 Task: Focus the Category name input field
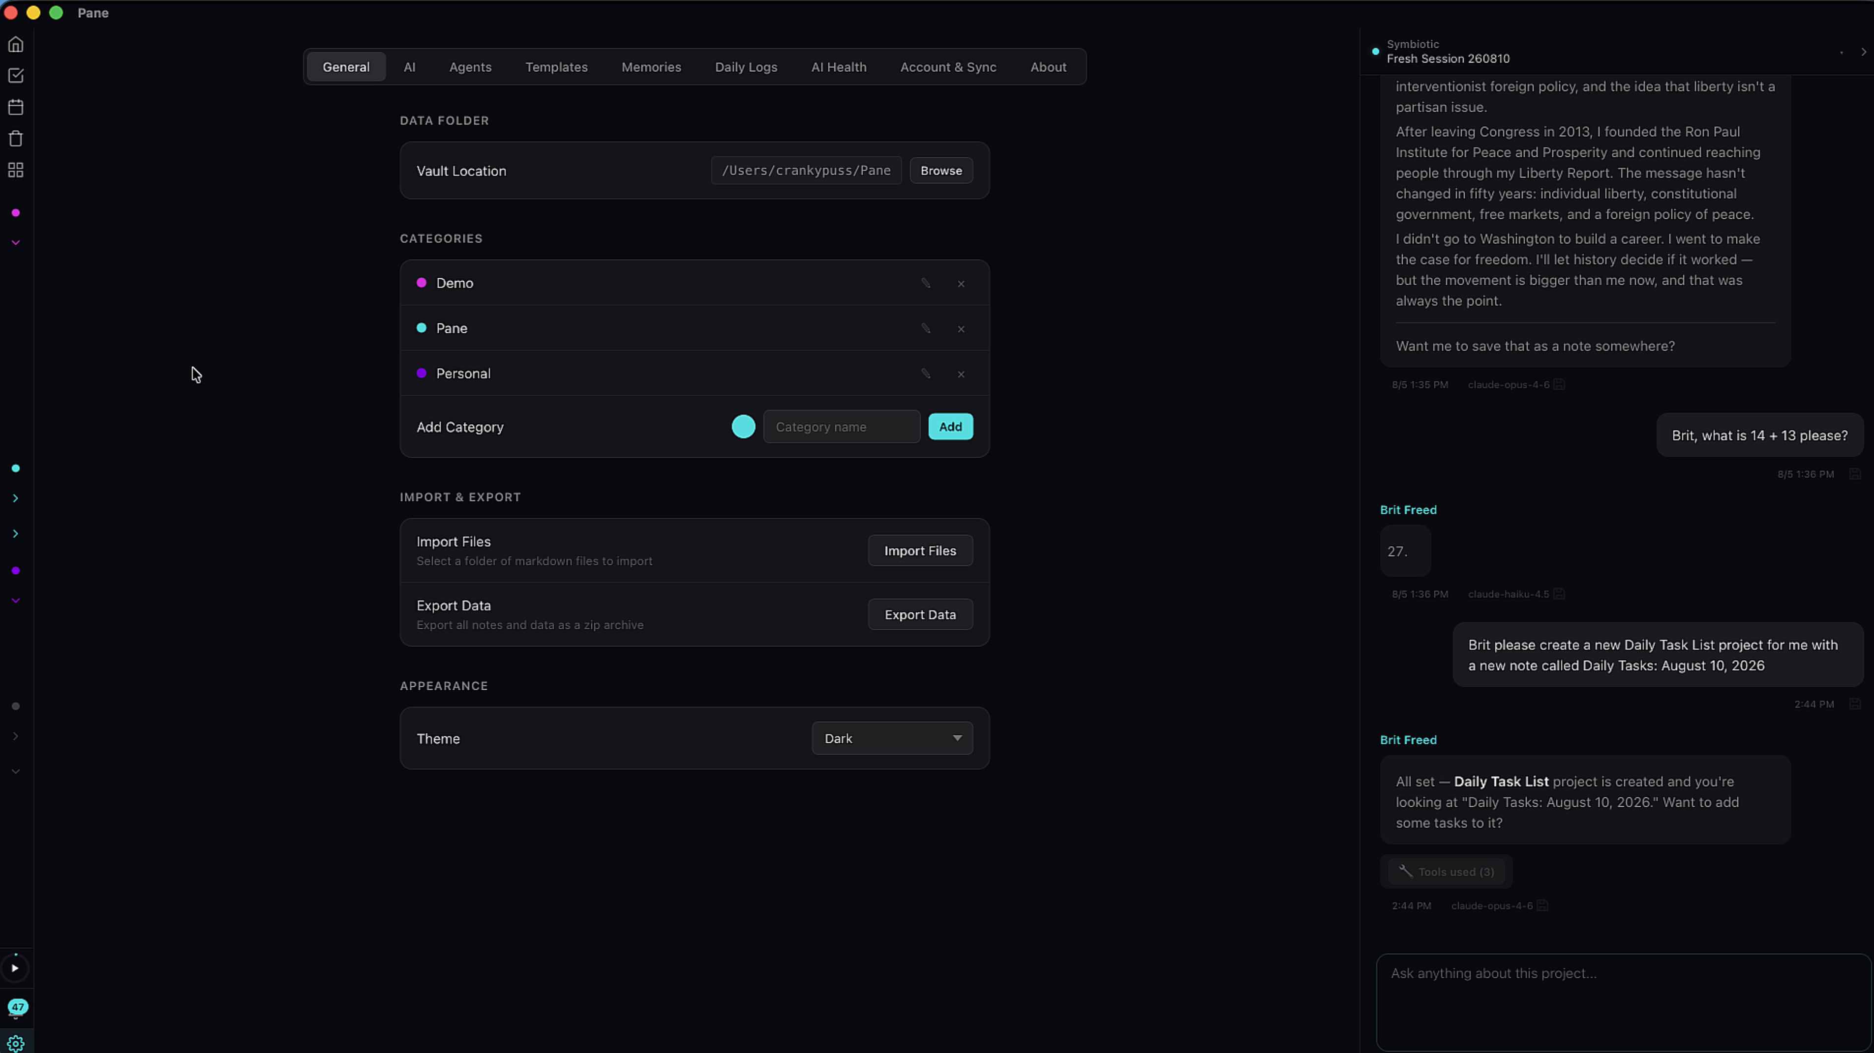point(842,427)
